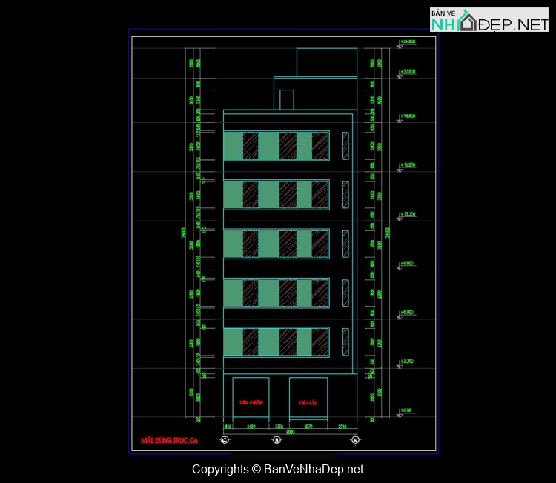
Task: Click the grid axis bubble labeled B
Action: click(277, 440)
